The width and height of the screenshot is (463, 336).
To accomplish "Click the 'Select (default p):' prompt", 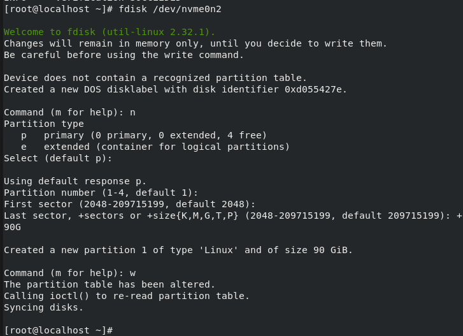I will pos(50,158).
